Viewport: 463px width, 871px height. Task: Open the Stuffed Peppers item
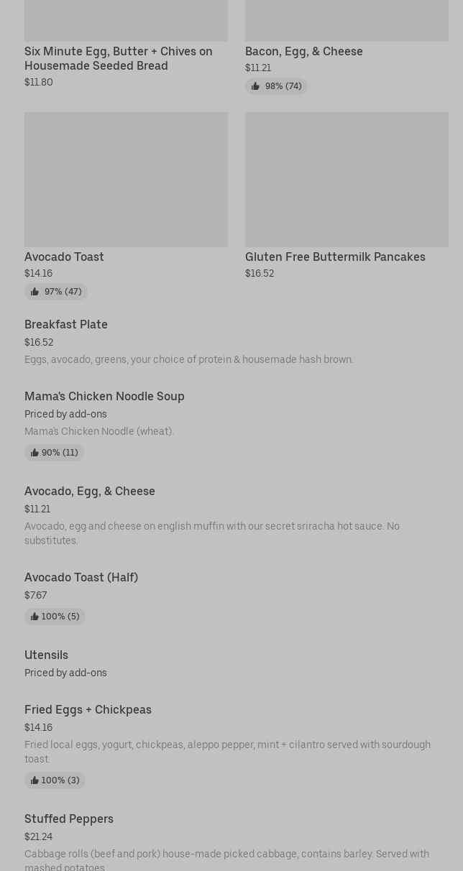(69, 819)
